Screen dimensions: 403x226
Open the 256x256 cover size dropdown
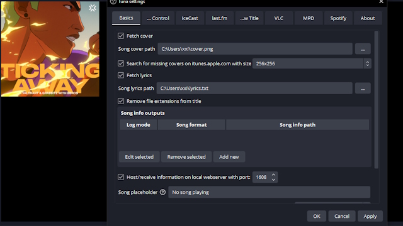312,63
